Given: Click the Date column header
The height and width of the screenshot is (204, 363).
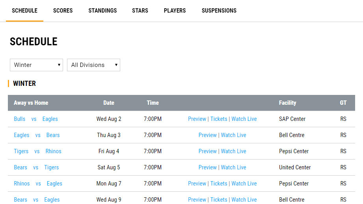Looking at the screenshot, I should coord(108,103).
